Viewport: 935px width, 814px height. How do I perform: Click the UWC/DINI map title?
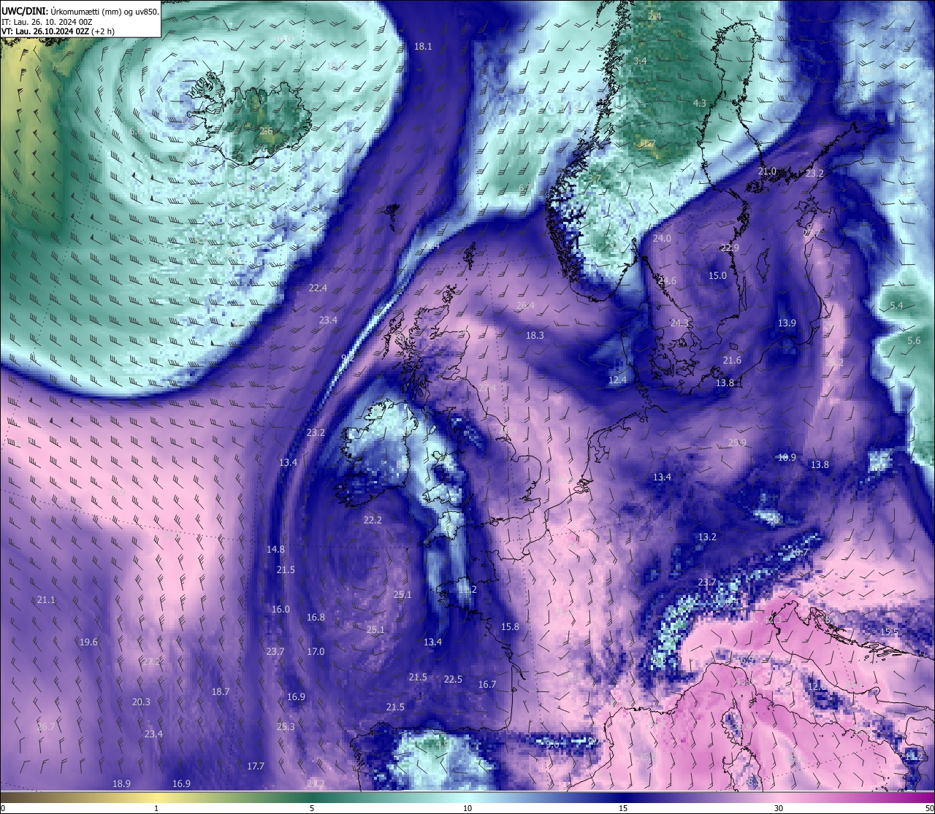80,12
